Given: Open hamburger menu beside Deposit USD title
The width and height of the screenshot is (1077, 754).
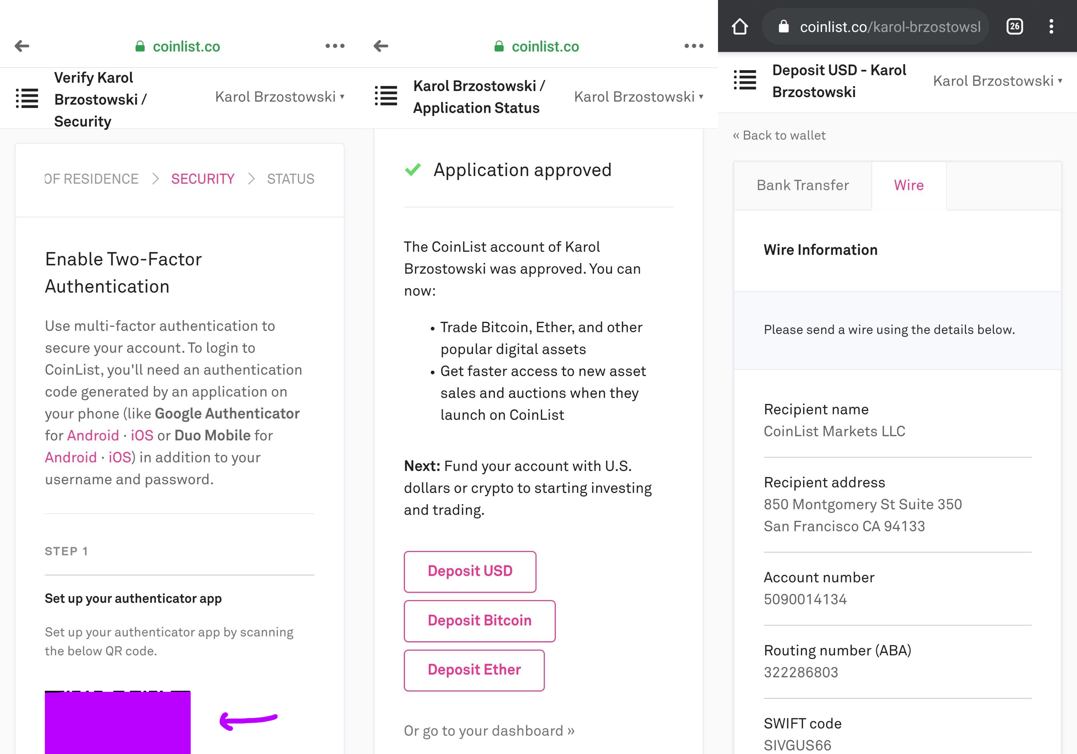Looking at the screenshot, I should point(745,80).
